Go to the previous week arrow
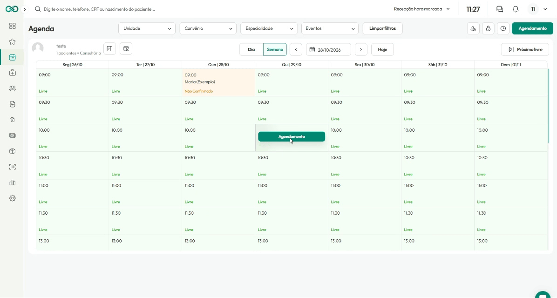Image resolution: width=557 pixels, height=298 pixels. coord(296,49)
